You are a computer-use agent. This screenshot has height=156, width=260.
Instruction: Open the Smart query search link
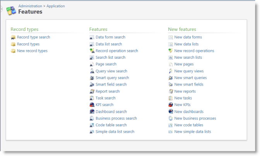click(x=112, y=78)
